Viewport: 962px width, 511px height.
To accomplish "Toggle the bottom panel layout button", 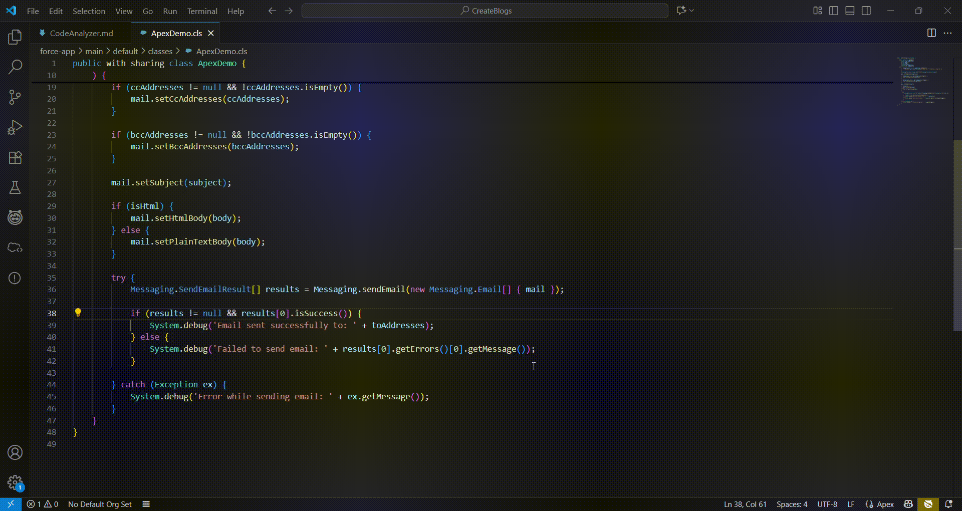I will point(850,11).
